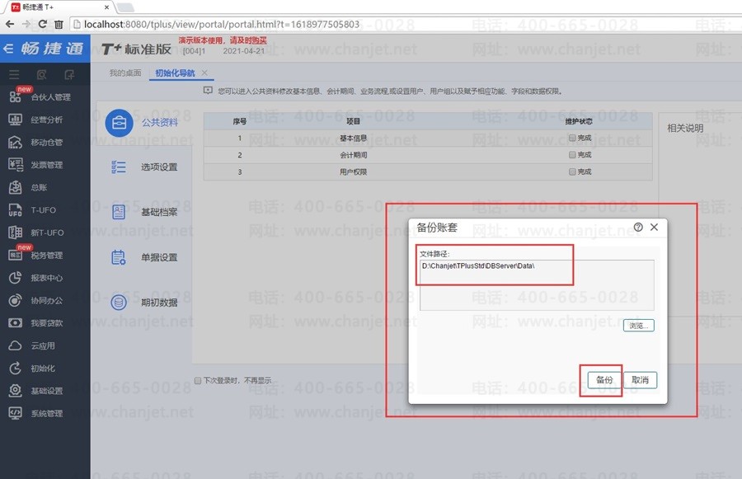Open the 移动仓管 sidebar icon
Viewport: 742px width, 479px height.
(x=15, y=142)
